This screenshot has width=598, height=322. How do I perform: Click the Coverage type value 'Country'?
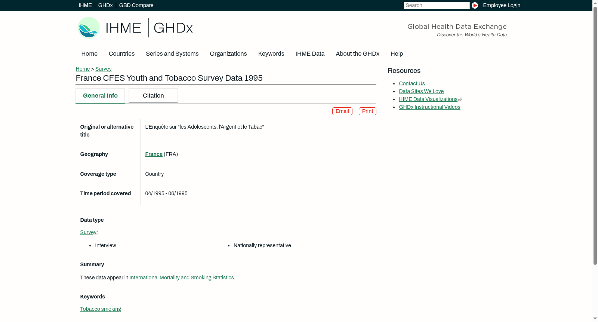point(154,174)
